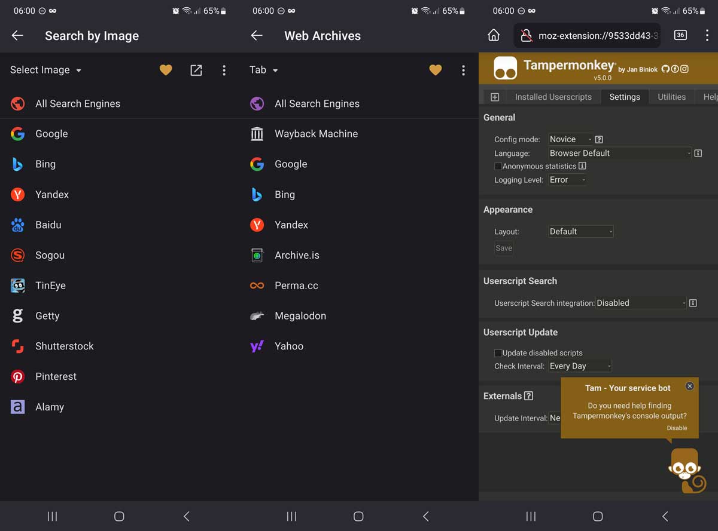
Task: Go back from Web Archives screen
Action: tap(257, 36)
